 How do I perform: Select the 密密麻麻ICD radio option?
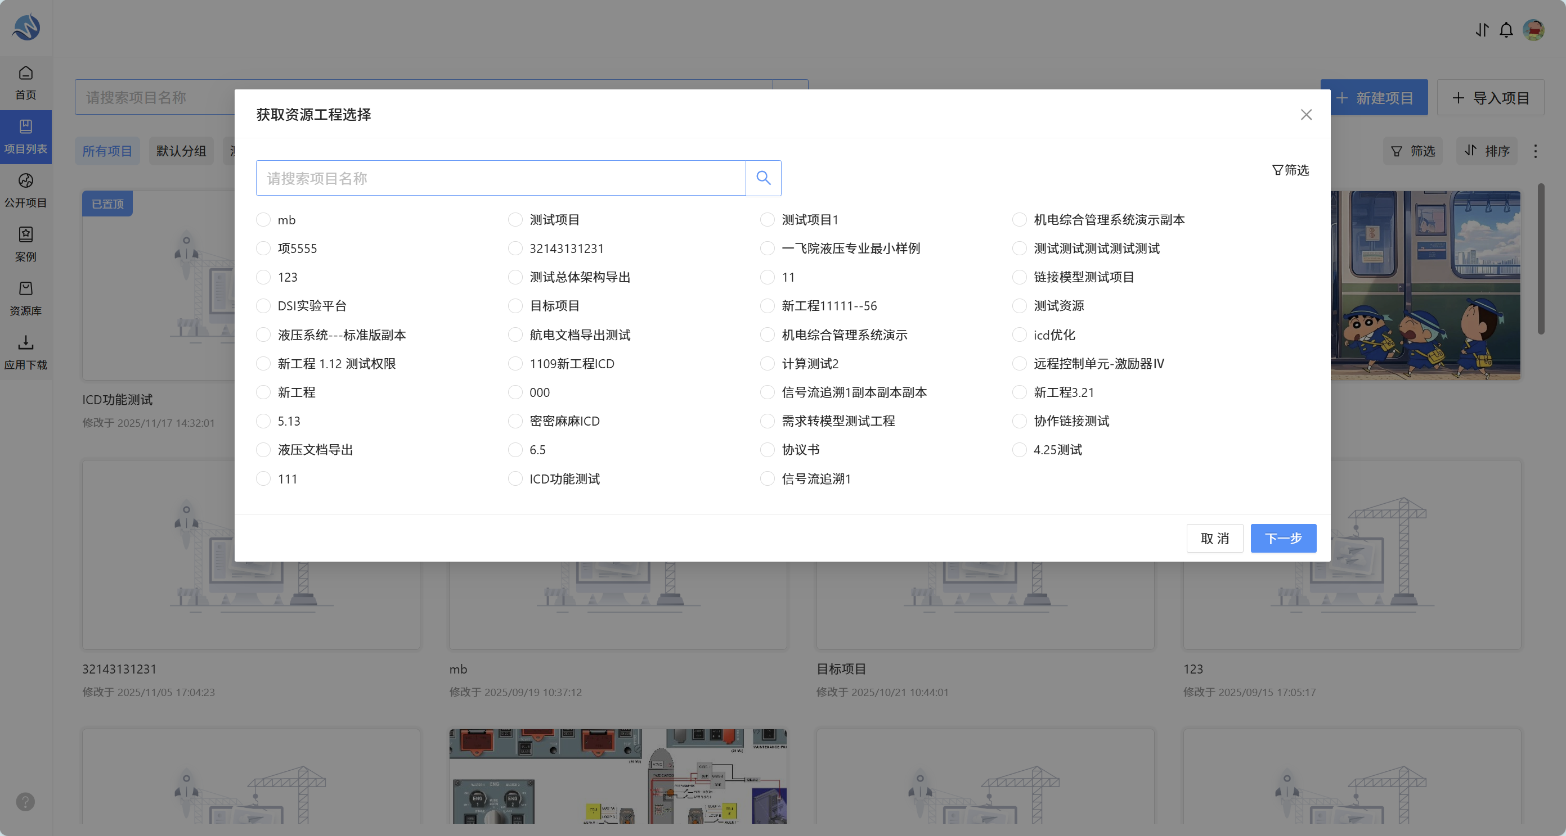(515, 421)
